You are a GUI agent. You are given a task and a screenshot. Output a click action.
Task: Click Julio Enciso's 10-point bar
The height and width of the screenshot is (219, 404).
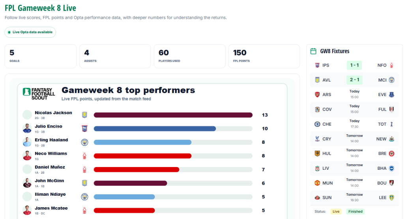coord(155,129)
